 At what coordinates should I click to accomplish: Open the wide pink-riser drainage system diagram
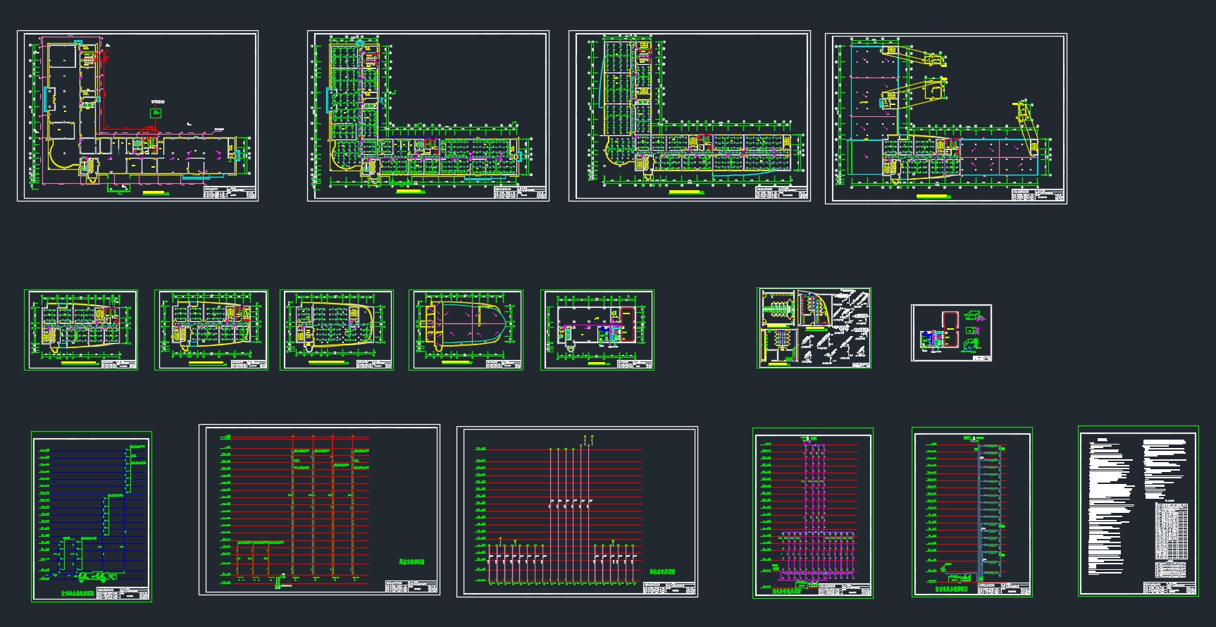(x=577, y=511)
